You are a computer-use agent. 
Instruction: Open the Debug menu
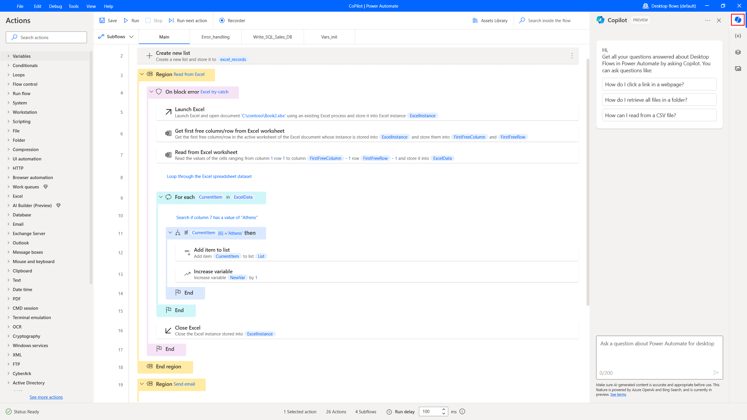tap(55, 6)
